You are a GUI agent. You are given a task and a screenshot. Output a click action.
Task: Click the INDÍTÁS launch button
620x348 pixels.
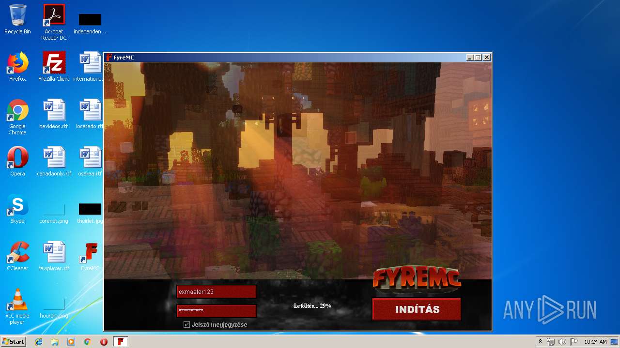click(417, 309)
